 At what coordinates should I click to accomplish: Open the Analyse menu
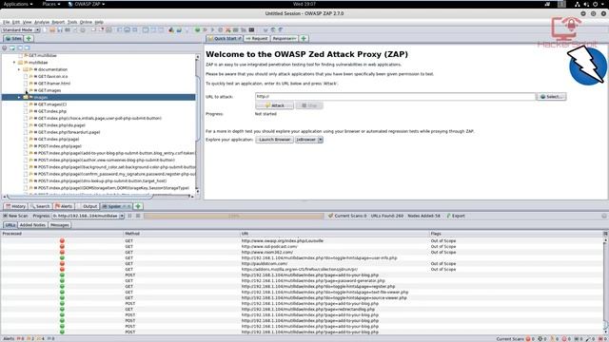(x=42, y=23)
